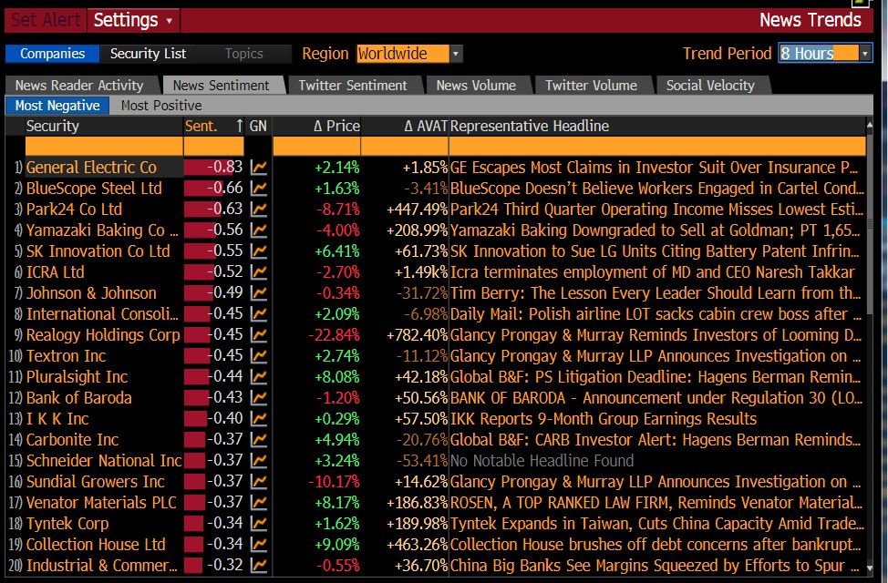The height and width of the screenshot is (583, 888).
Task: Open the Twitter Volume tab
Action: 591,86
